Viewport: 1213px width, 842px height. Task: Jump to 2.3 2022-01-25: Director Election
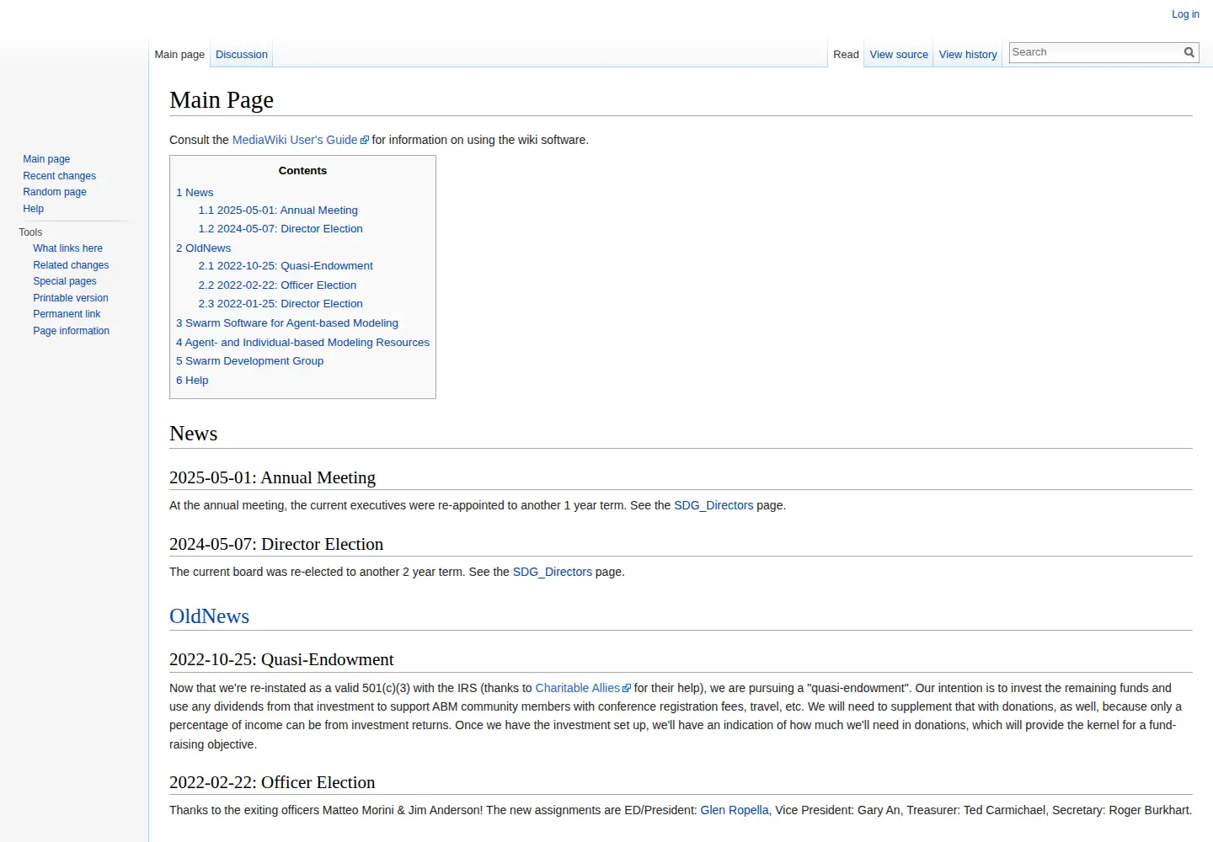click(x=281, y=304)
